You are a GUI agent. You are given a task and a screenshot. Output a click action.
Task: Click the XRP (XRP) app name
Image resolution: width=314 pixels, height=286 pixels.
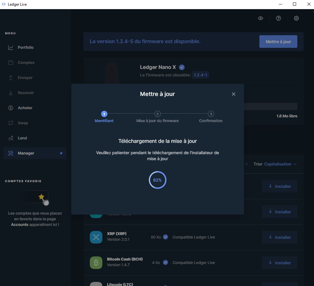pos(117,234)
